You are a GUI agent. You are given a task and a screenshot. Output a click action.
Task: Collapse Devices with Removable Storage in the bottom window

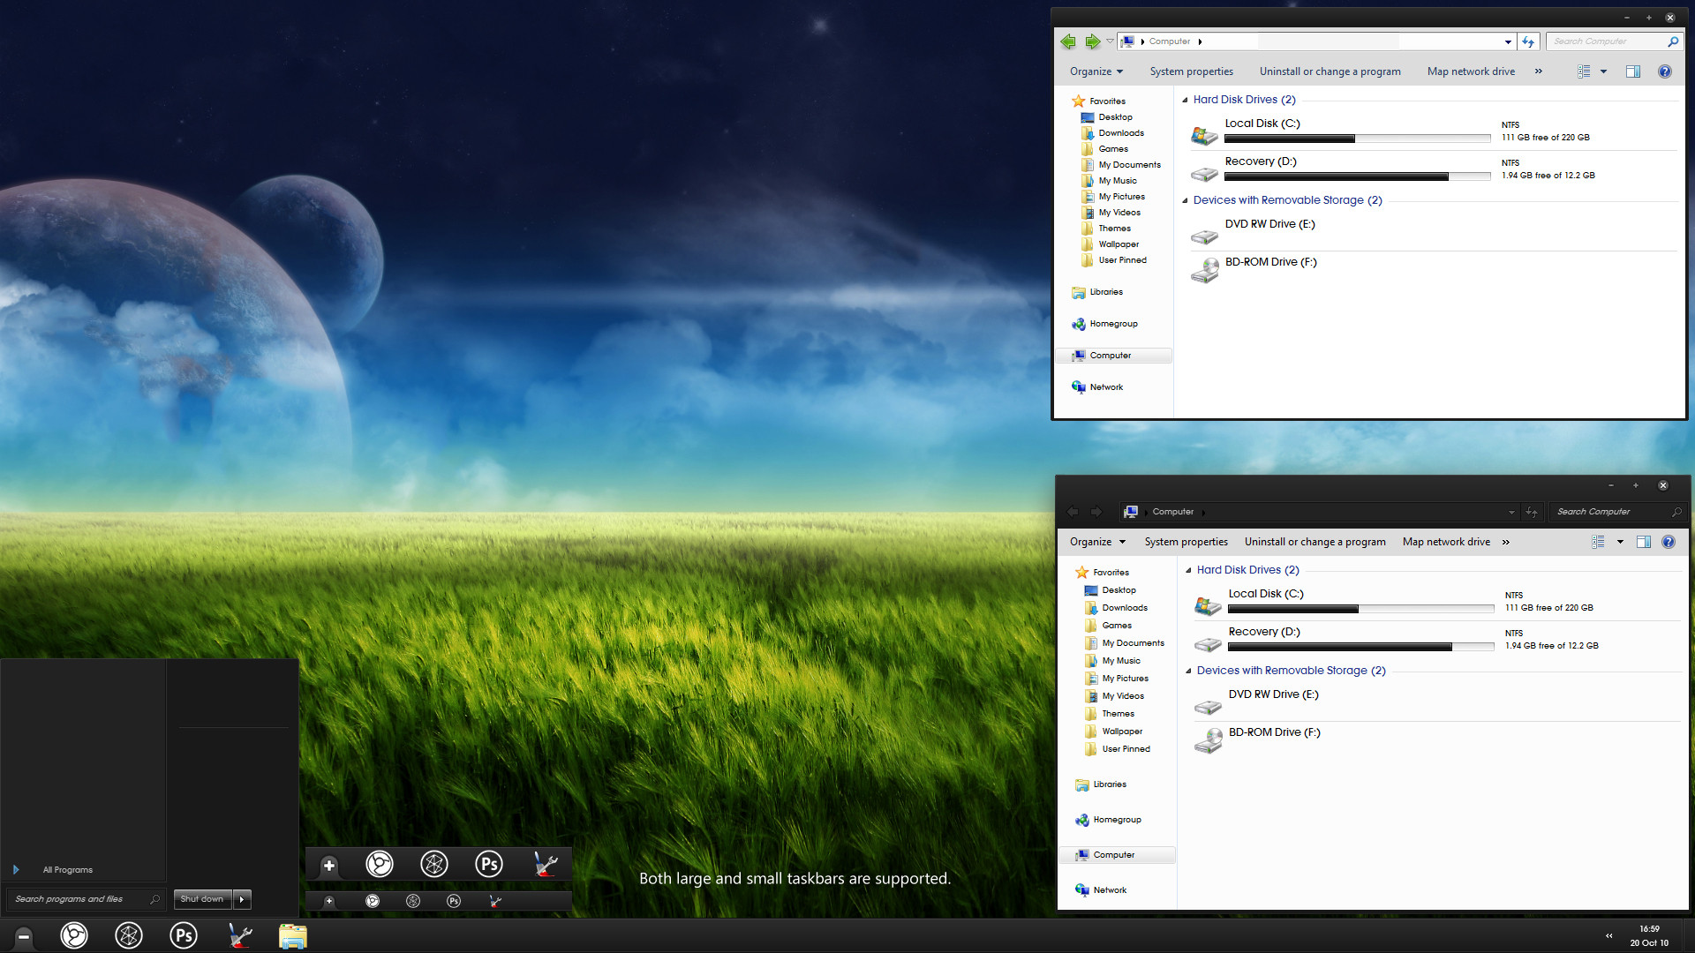coord(1188,671)
